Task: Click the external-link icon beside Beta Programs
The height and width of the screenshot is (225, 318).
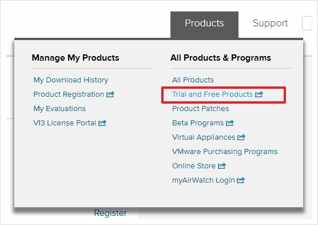Action: pos(230,123)
